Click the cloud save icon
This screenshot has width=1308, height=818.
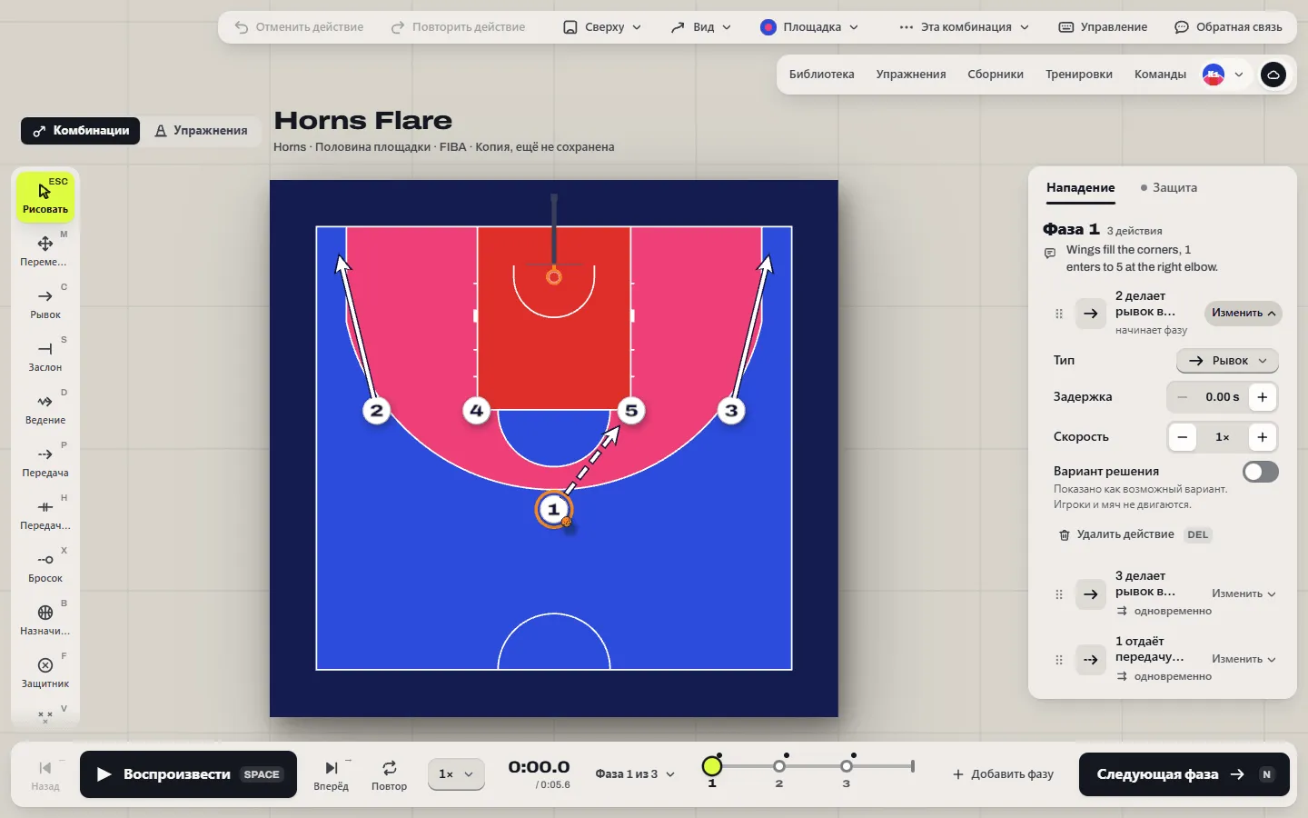(x=1273, y=75)
